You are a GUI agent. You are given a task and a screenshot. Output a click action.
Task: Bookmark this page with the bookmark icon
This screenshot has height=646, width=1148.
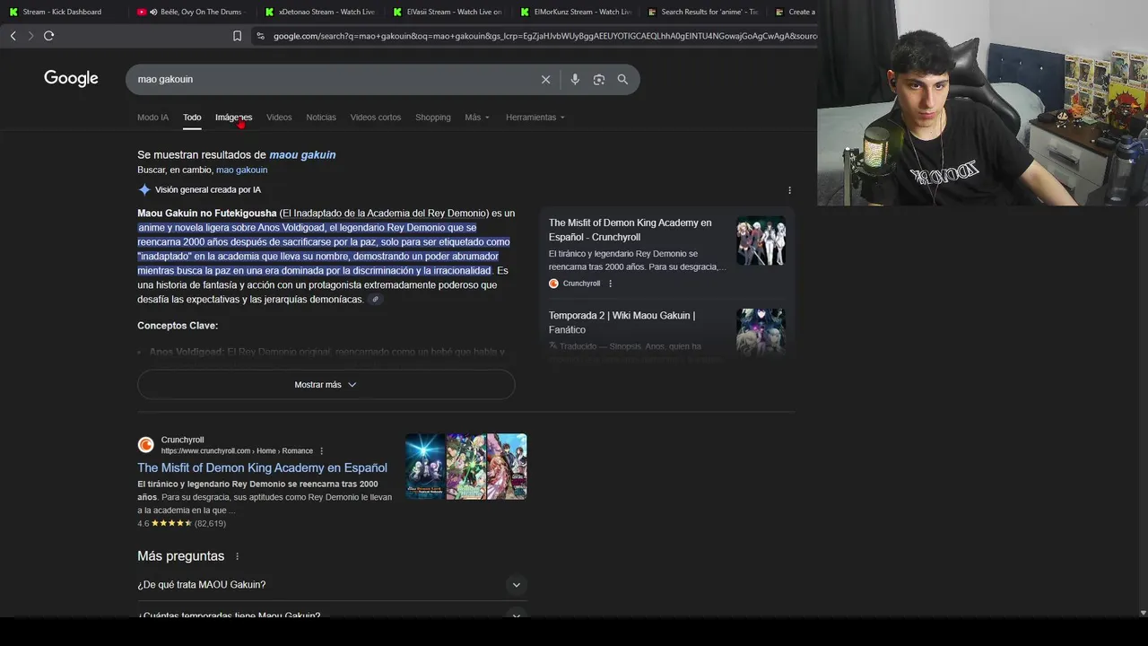point(237,36)
